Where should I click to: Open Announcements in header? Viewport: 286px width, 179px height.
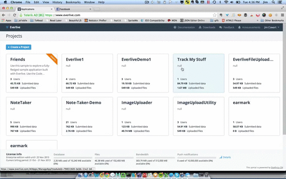pyautogui.click(x=249, y=27)
